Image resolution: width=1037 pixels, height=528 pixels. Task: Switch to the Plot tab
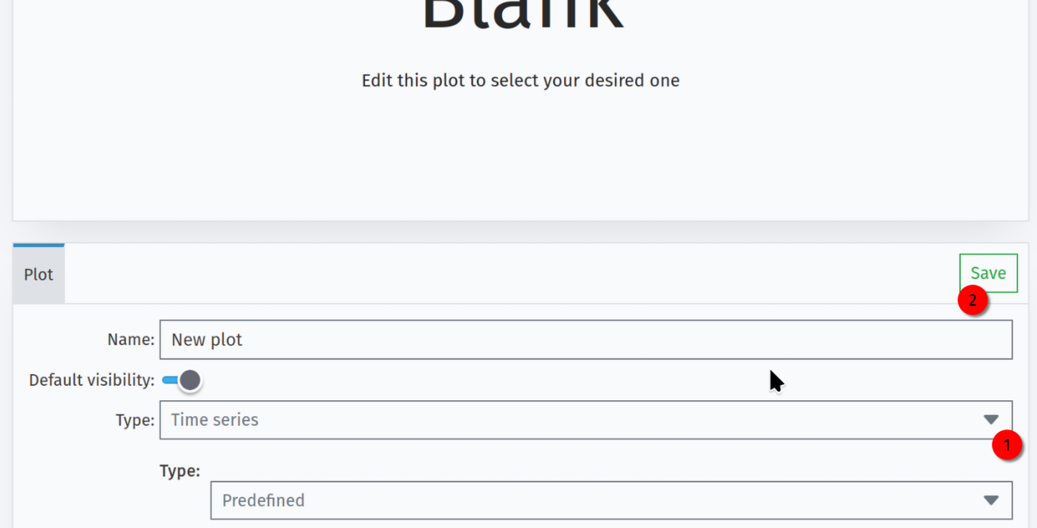pyautogui.click(x=39, y=274)
